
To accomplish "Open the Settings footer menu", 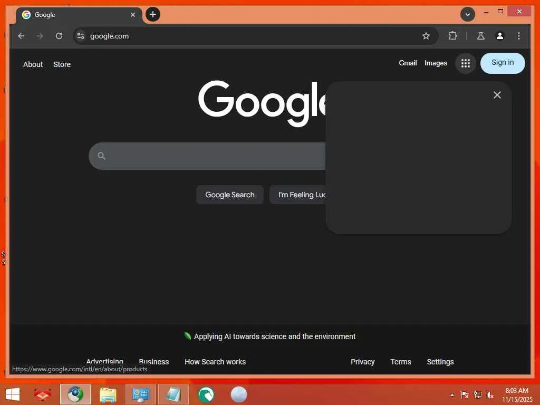I will pyautogui.click(x=440, y=362).
